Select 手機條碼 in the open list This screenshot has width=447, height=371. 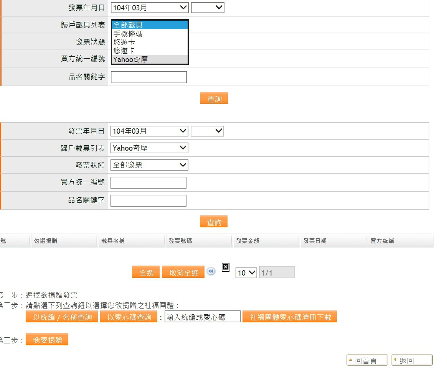[x=128, y=34]
